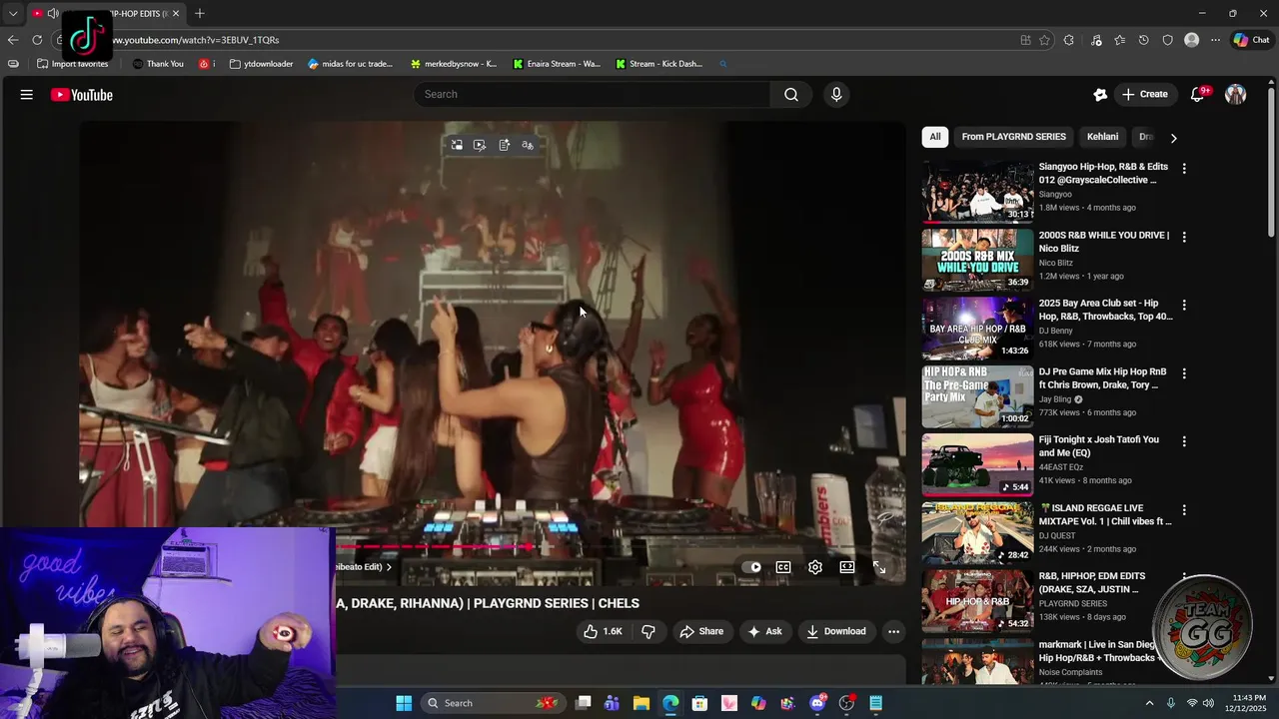
Task: Click the YouTube search input field
Action: [593, 95]
